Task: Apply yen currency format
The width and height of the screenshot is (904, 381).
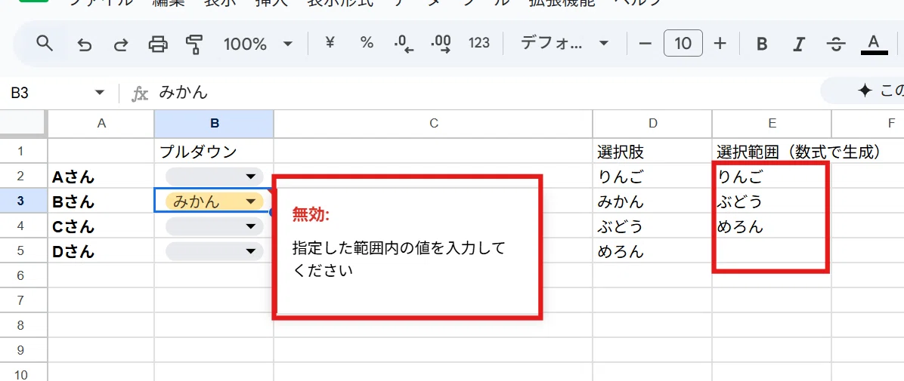Action: [330, 43]
